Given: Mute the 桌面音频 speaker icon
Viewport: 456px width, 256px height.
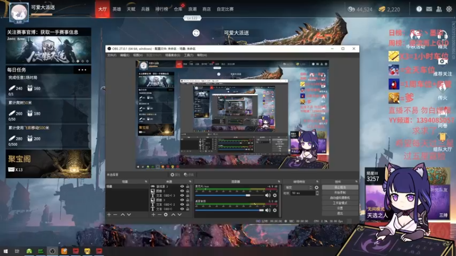Looking at the screenshot, I should [x=267, y=210].
